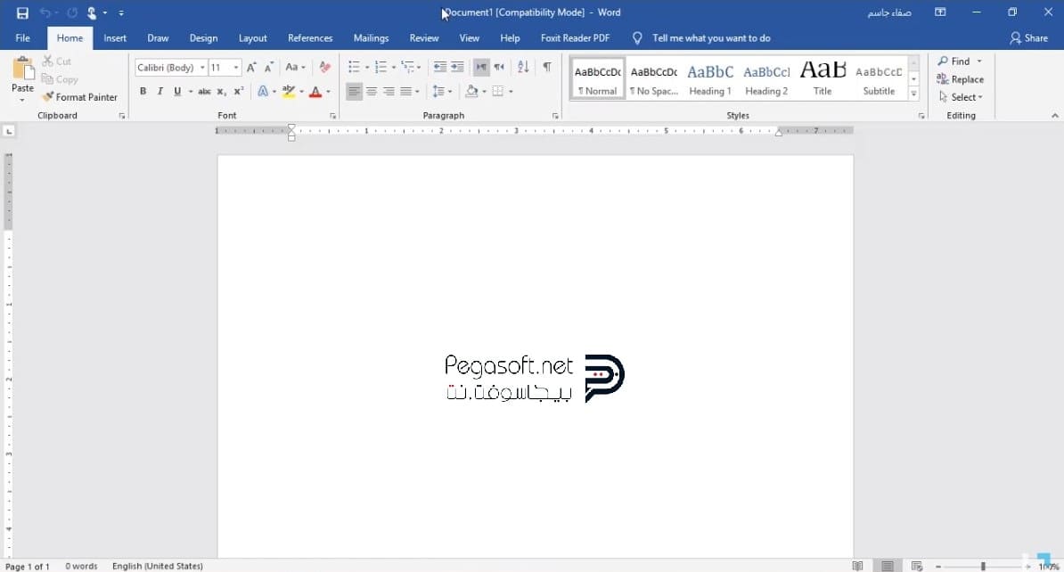Click the Share button
Screen dimensions: 1064x572
pos(1028,38)
